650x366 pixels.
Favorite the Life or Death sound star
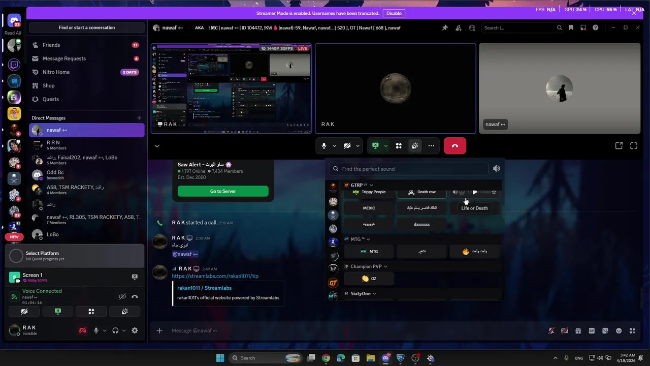pyautogui.click(x=494, y=192)
